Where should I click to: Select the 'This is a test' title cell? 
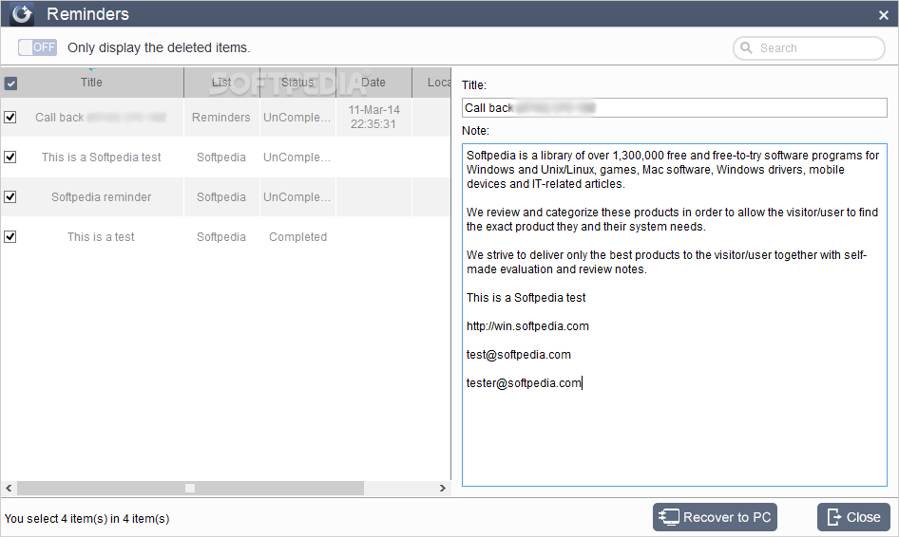pos(101,236)
